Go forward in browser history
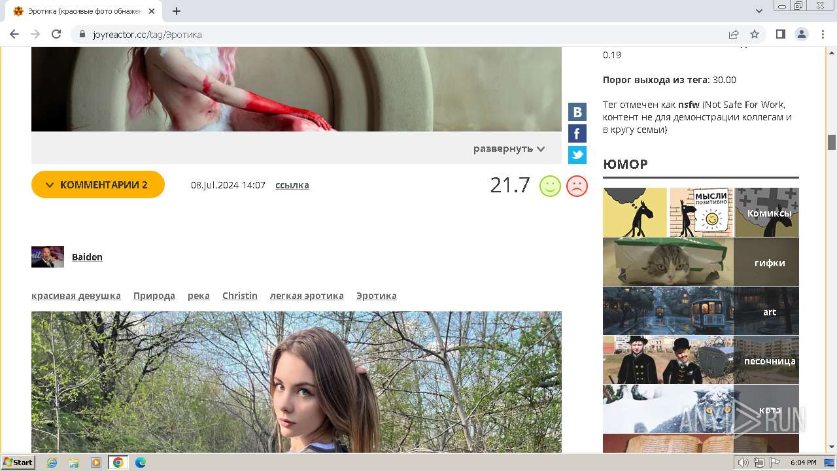This screenshot has width=837, height=471. point(35,34)
